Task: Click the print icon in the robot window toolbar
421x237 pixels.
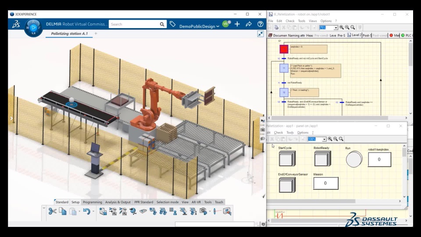Action: (x=276, y=27)
